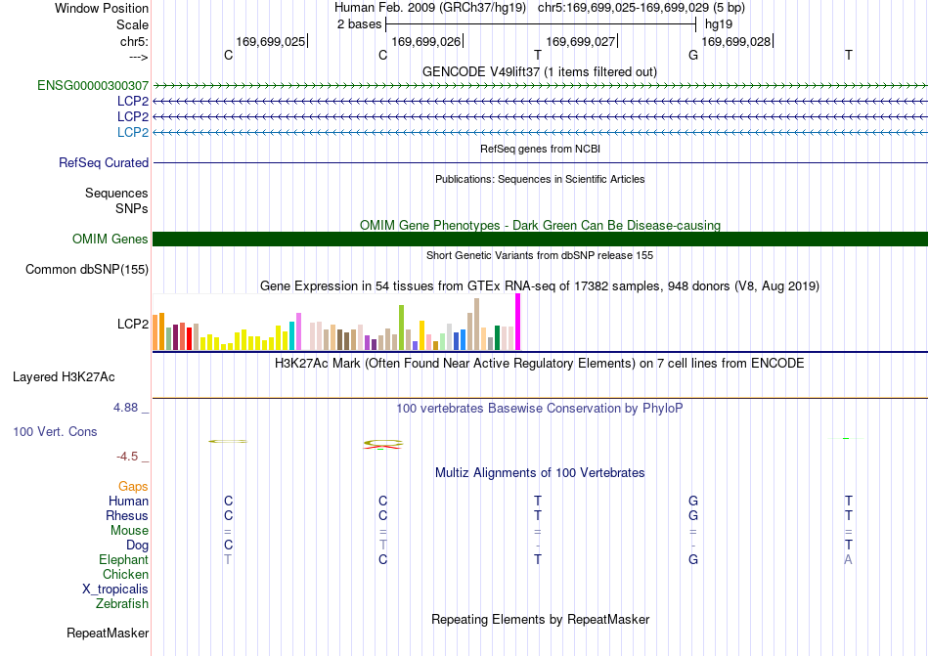Open the GTEx Gene Expression track title
This screenshot has height=656, width=929.
540,286
